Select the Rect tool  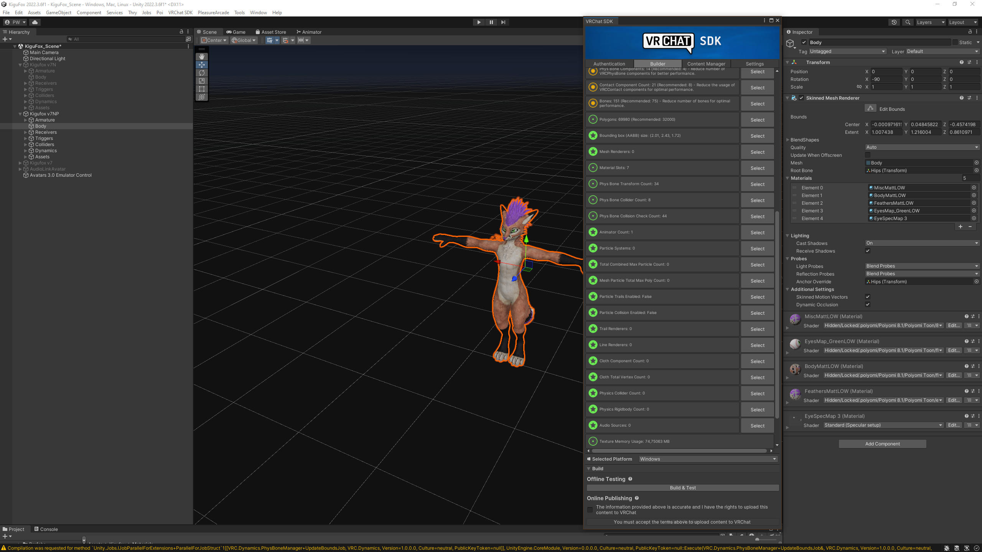202,89
